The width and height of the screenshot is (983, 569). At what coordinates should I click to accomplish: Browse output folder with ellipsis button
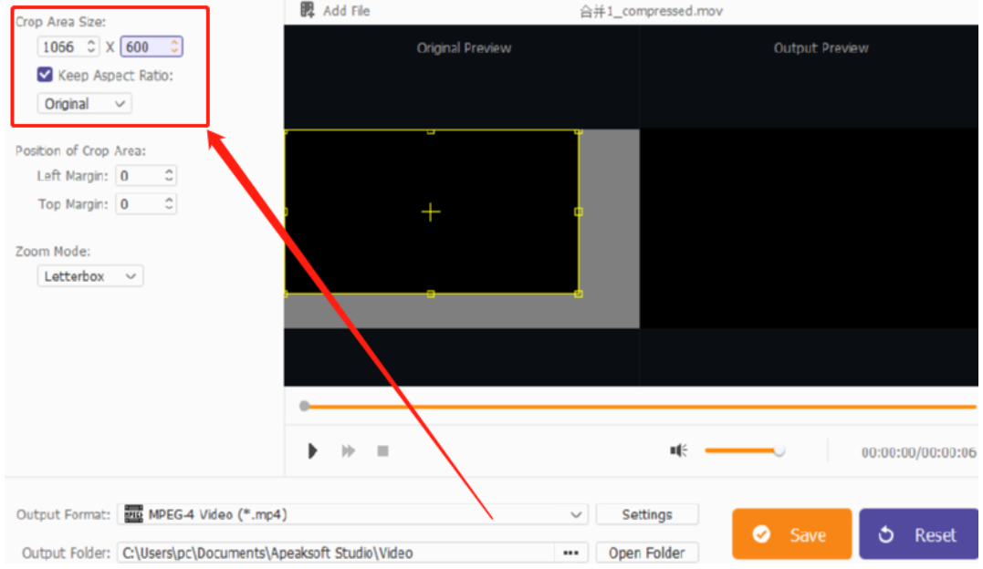570,553
